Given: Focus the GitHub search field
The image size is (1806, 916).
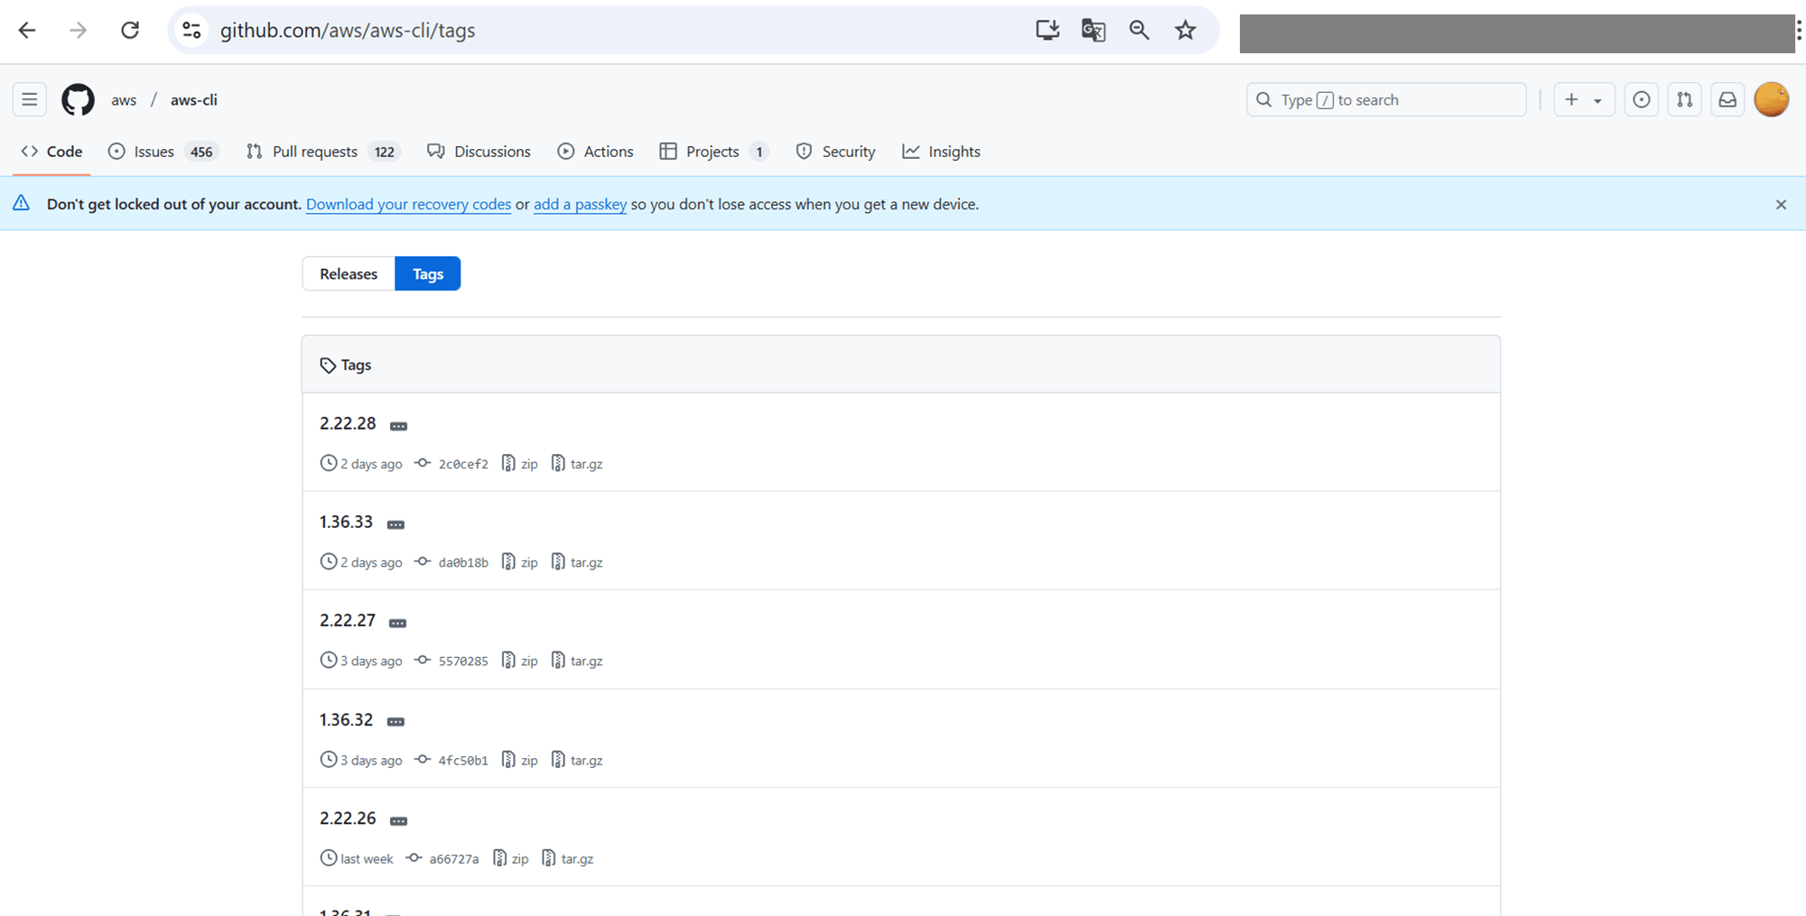Looking at the screenshot, I should [1386, 99].
